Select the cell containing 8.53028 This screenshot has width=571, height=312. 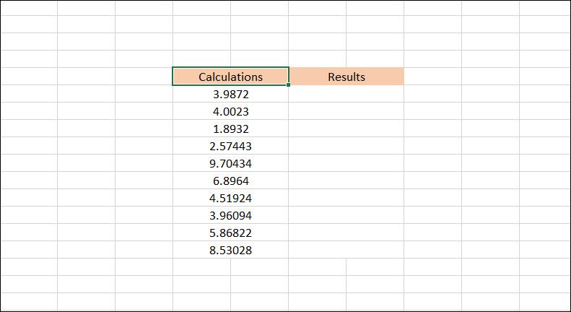[230, 250]
